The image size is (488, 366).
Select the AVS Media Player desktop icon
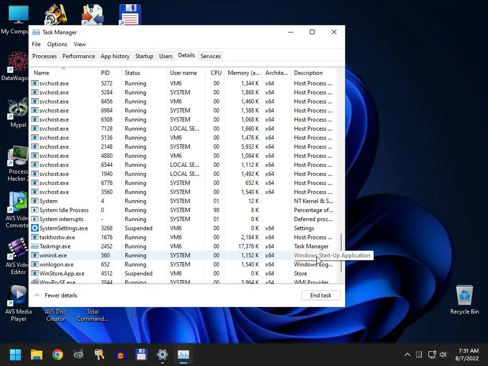tap(18, 304)
